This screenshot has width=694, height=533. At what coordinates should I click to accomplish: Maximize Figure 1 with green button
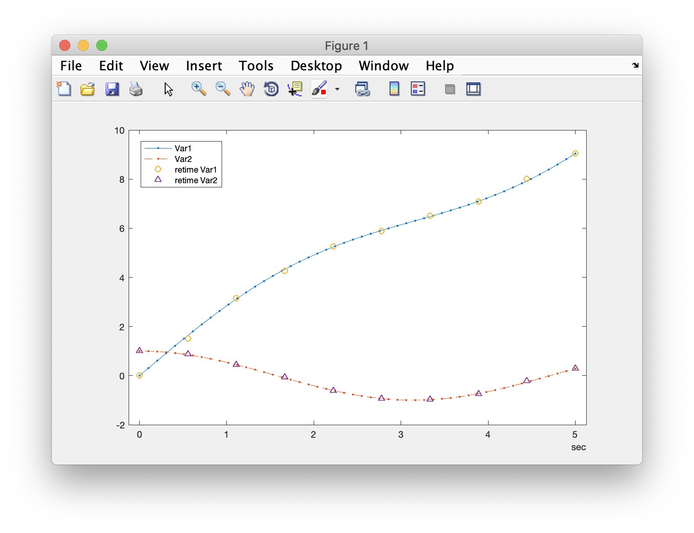click(102, 45)
